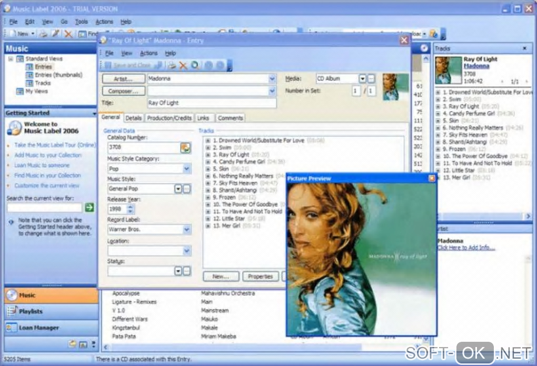Image resolution: width=537 pixels, height=366 pixels.
Task: Click the Catalog Number generator icon
Action: click(x=185, y=147)
